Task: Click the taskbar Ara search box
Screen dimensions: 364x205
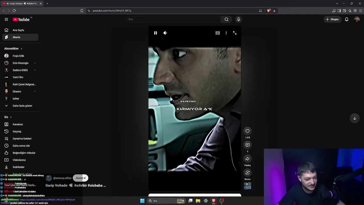Action: click(x=167, y=201)
